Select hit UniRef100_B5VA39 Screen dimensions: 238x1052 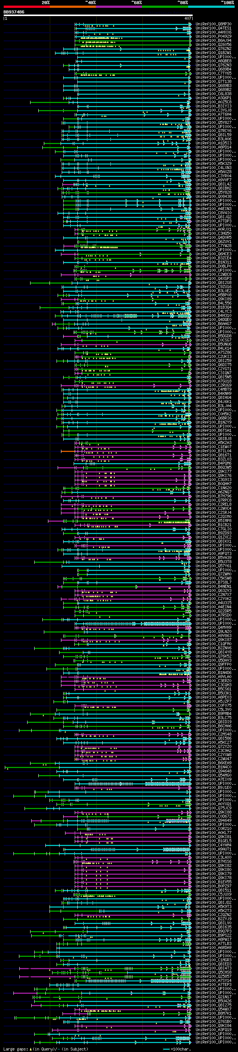click(x=213, y=558)
